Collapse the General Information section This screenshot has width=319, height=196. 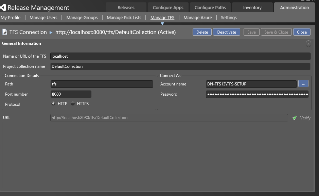coord(308,43)
